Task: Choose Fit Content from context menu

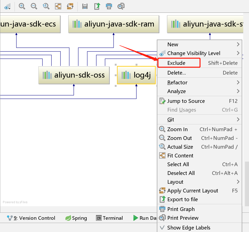Action: 200,155
